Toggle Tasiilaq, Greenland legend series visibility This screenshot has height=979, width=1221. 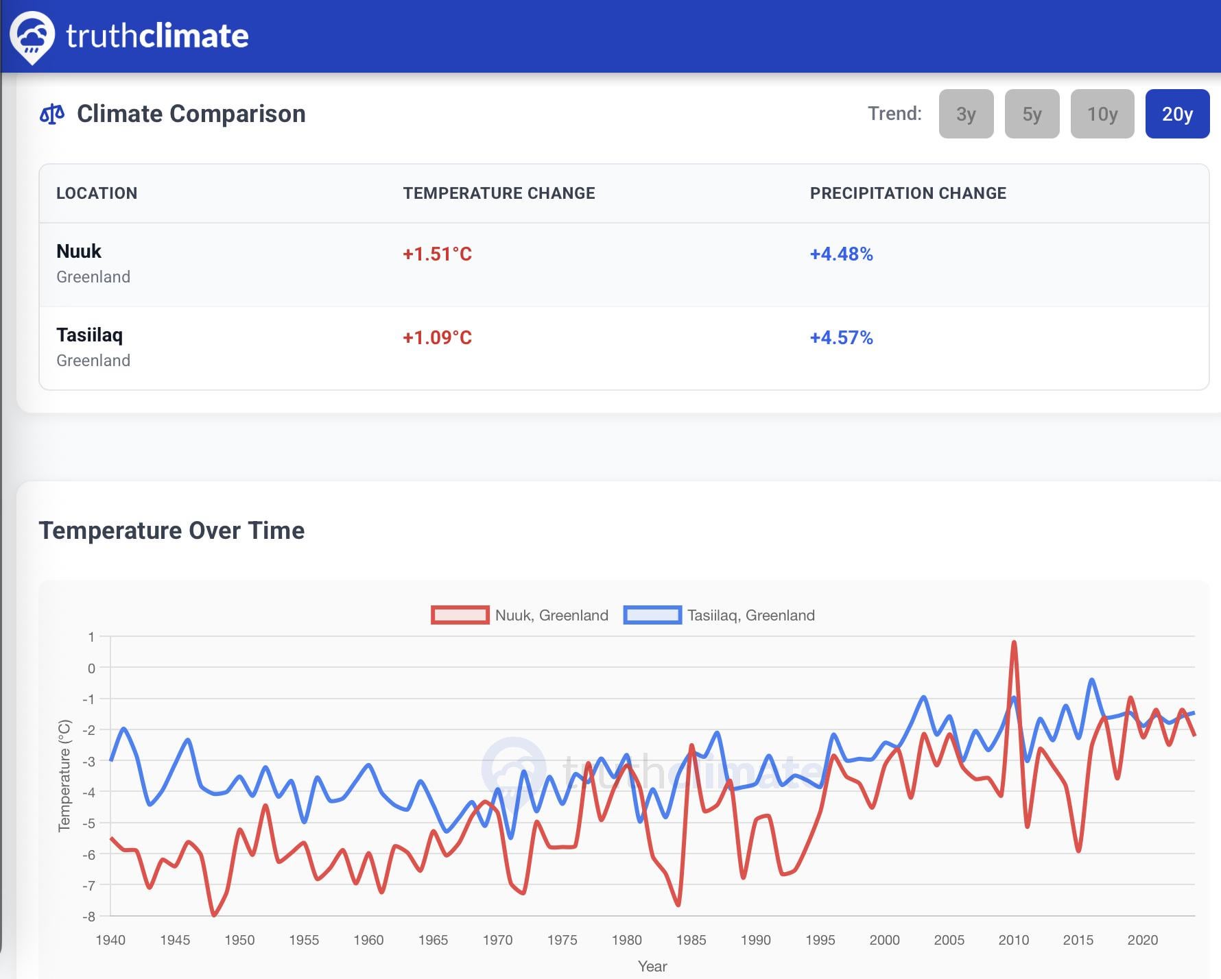coord(719,615)
